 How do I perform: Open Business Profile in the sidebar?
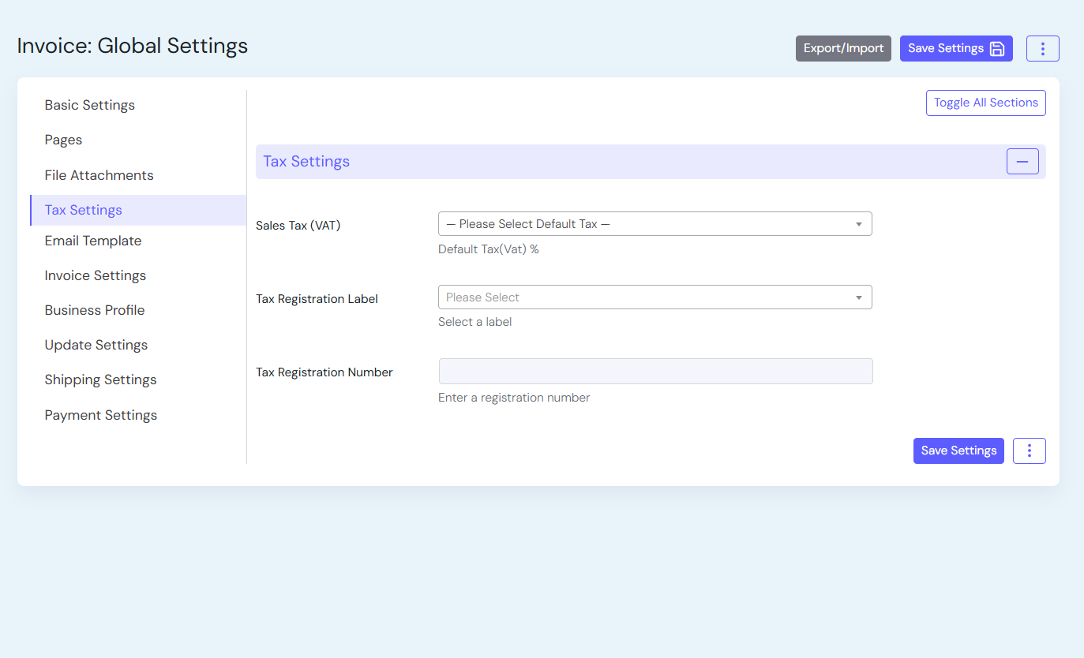coord(95,310)
